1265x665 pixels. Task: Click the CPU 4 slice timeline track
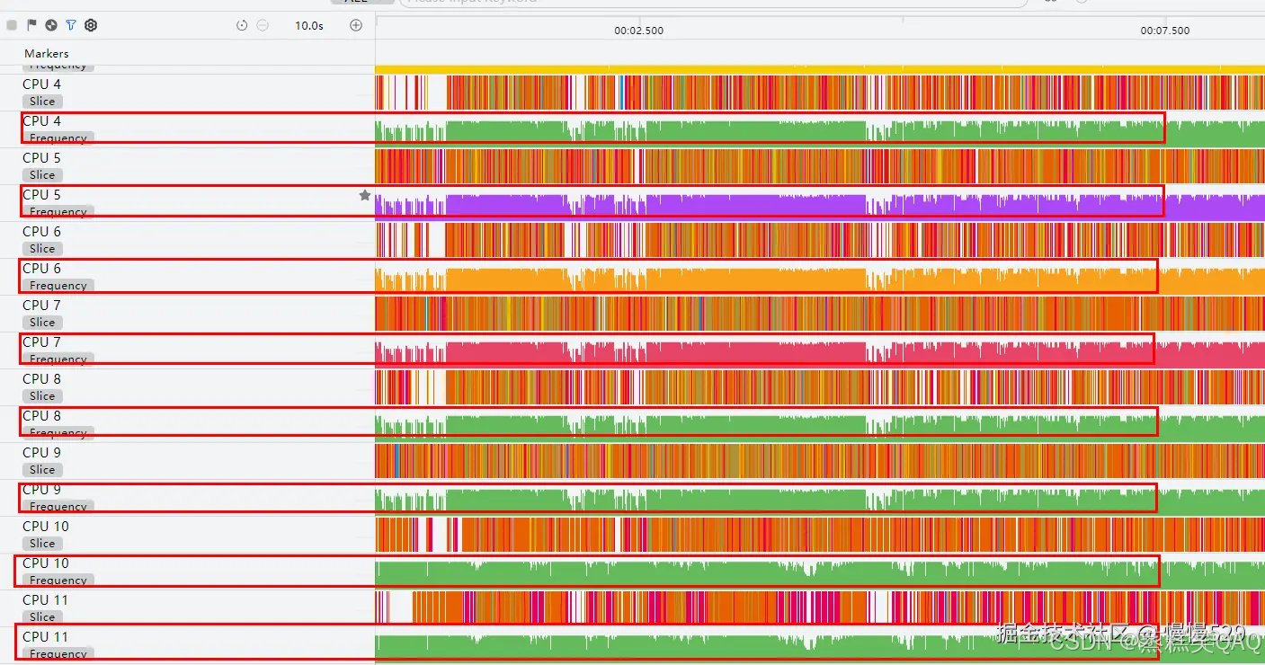tap(820, 93)
